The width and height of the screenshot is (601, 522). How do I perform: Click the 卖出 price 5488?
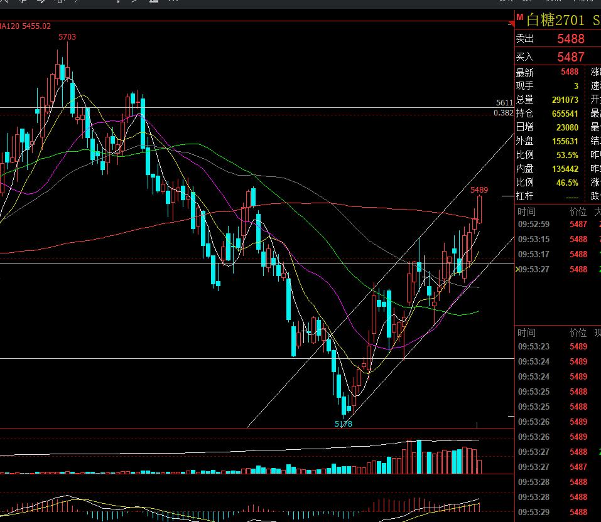pos(571,39)
